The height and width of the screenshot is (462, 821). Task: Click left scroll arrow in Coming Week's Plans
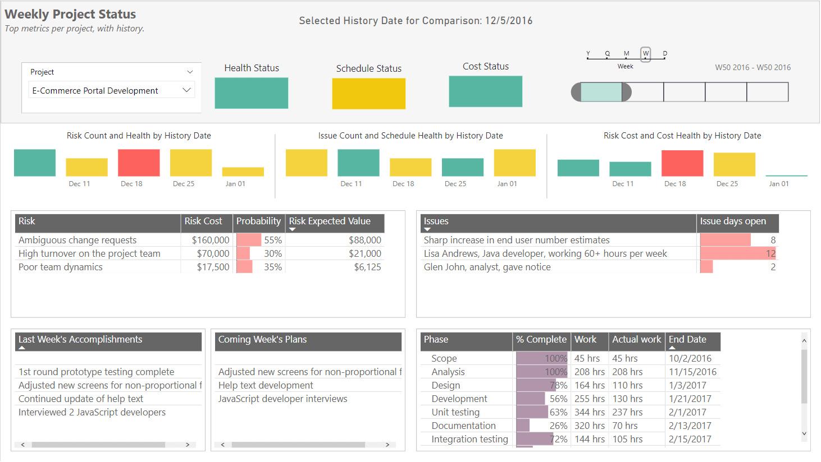223,445
